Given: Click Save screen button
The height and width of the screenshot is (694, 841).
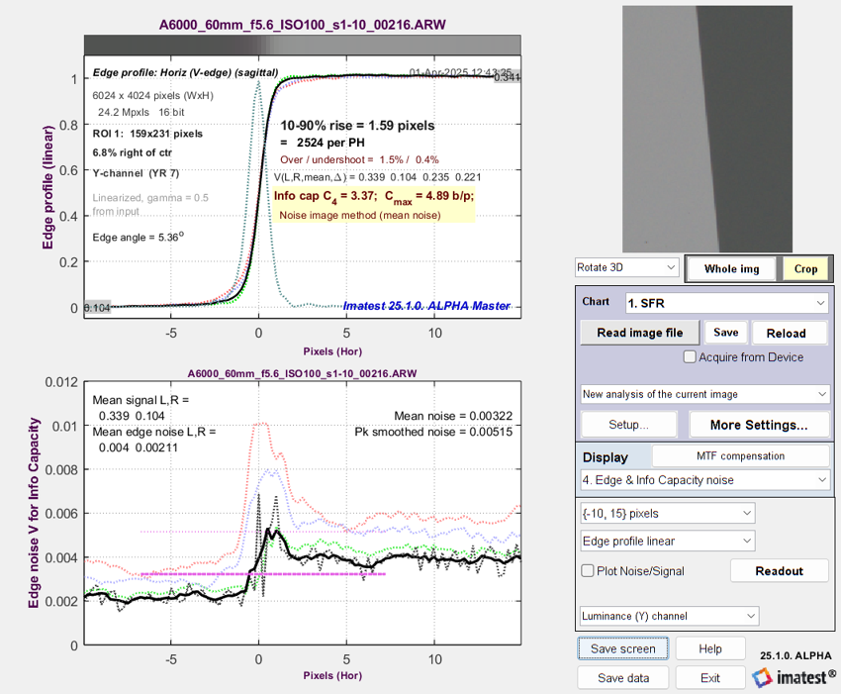Looking at the screenshot, I should 622,648.
